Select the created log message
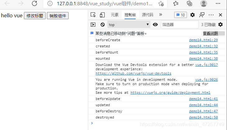 click(103, 46)
